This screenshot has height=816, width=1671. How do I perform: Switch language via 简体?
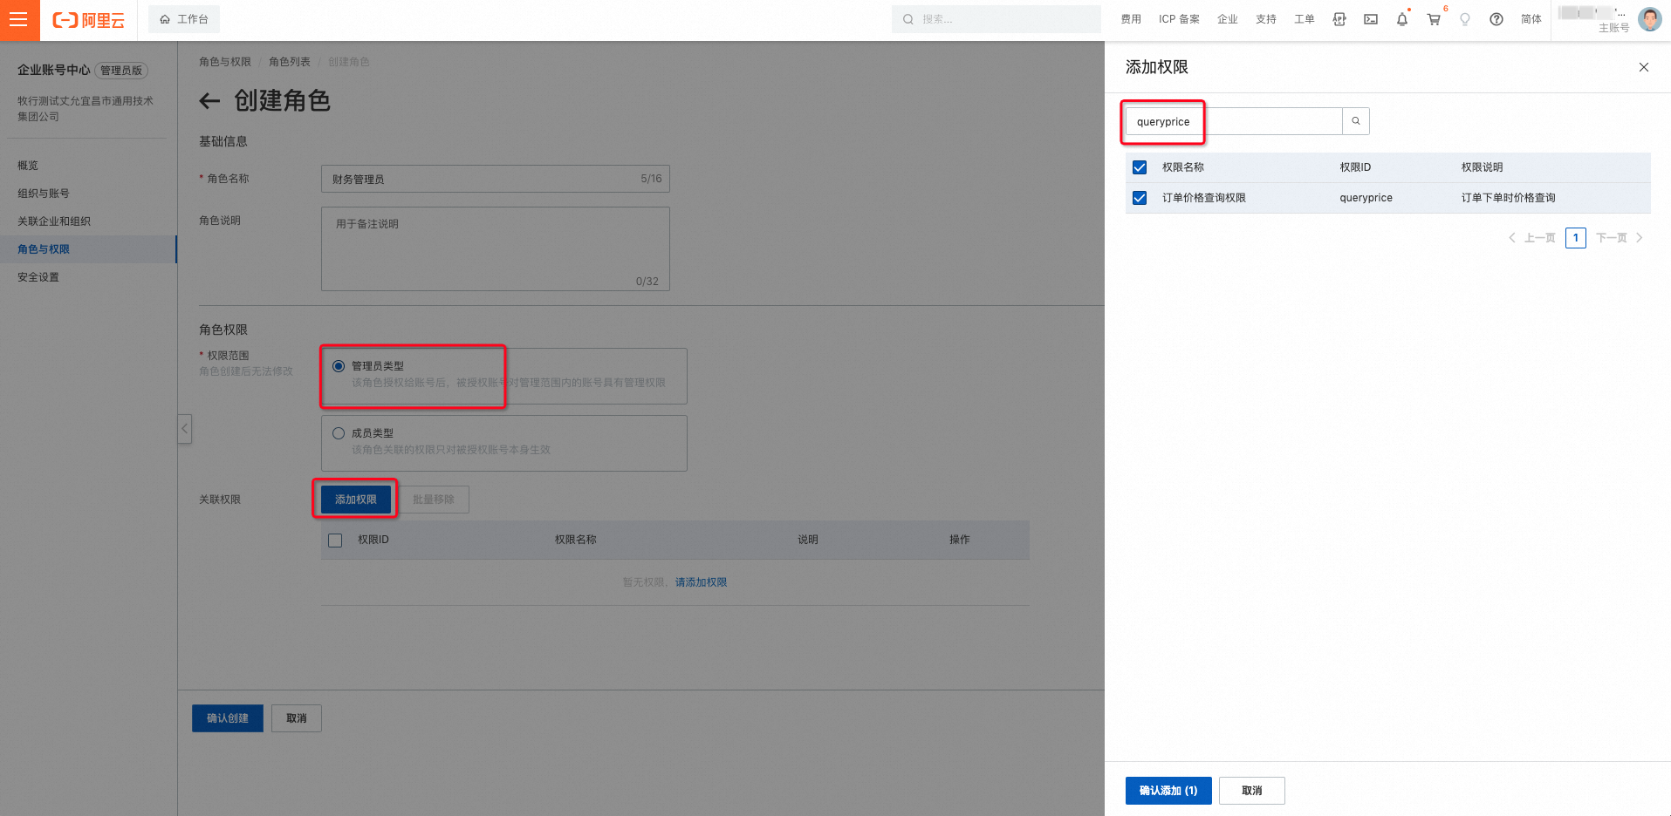(x=1531, y=19)
